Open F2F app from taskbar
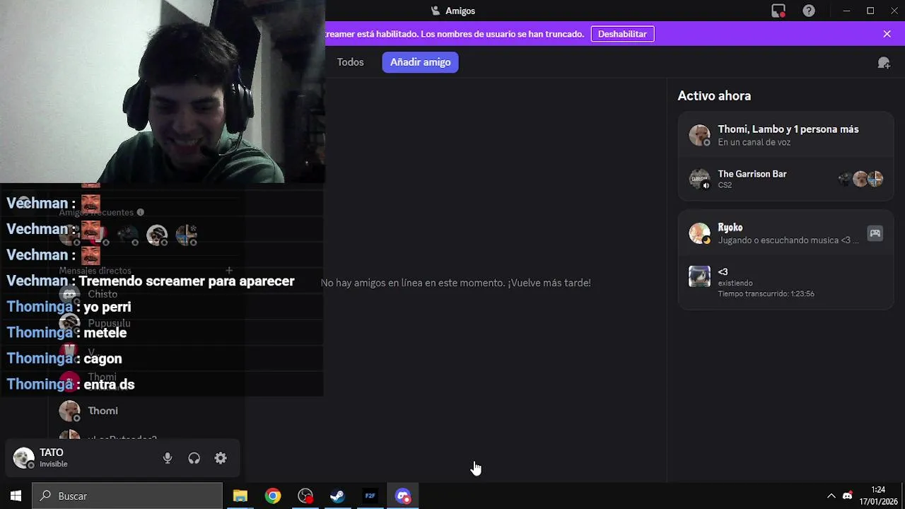905x509 pixels. tap(370, 496)
